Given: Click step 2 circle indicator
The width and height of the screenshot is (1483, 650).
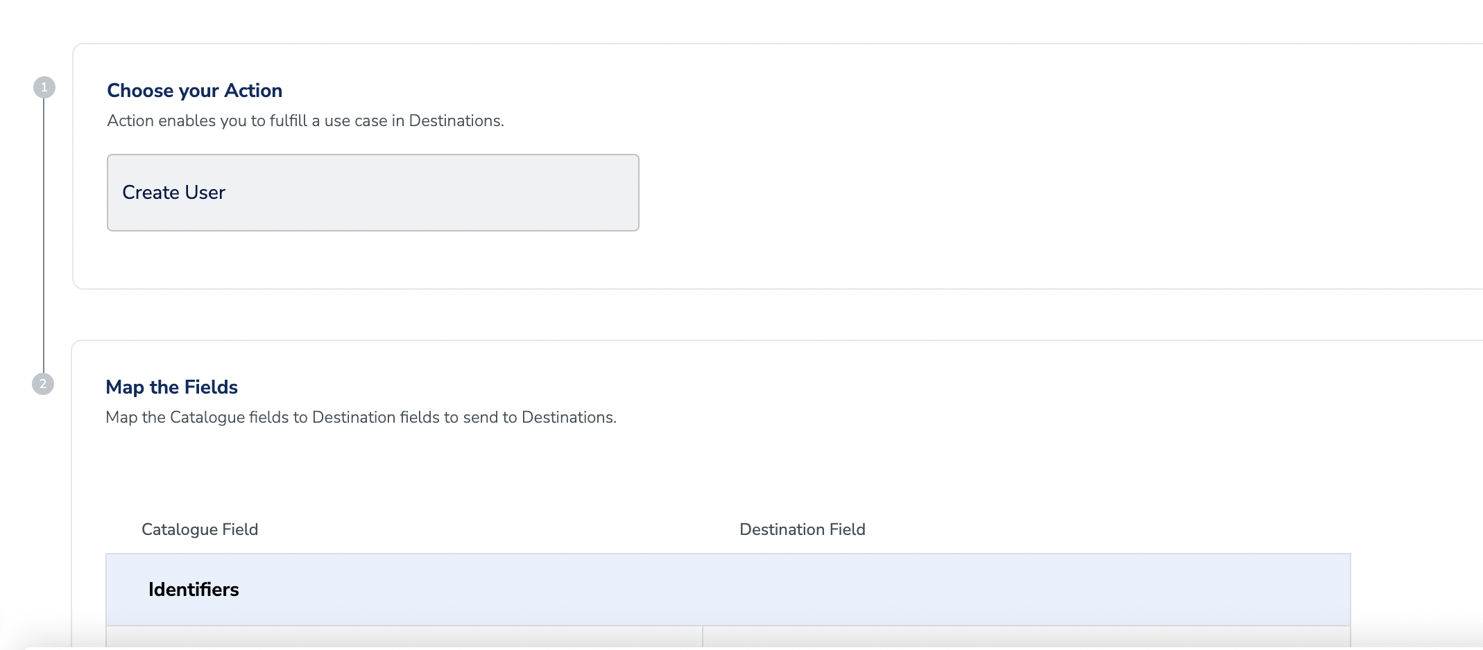Looking at the screenshot, I should tap(43, 384).
